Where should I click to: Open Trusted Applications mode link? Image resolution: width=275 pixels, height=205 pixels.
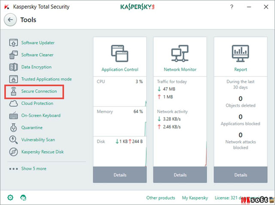point(46,79)
